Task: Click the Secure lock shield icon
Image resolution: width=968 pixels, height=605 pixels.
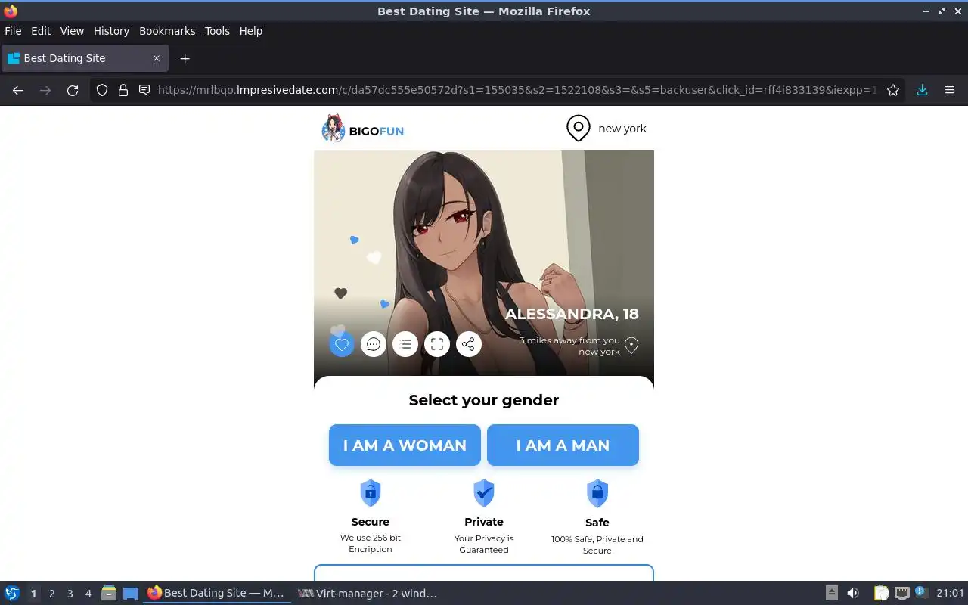Action: point(370,493)
